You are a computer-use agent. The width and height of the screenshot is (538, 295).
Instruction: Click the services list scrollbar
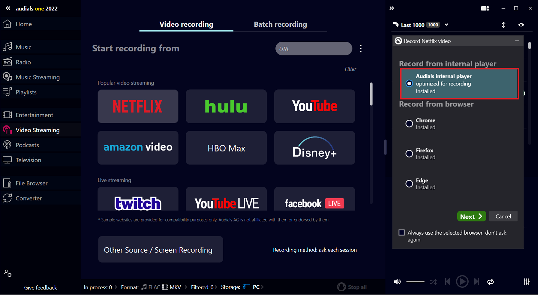click(x=371, y=94)
